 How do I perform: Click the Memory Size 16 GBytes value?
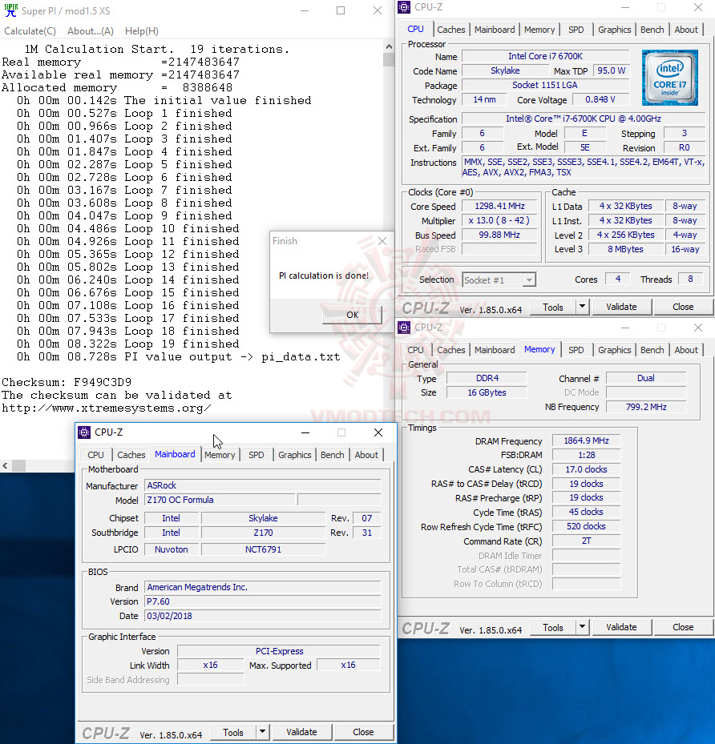point(487,392)
